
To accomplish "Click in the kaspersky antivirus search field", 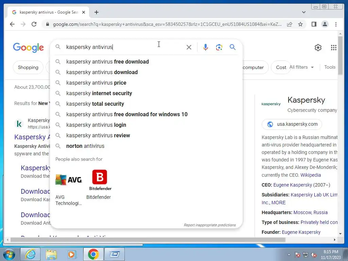I will tap(124, 47).
